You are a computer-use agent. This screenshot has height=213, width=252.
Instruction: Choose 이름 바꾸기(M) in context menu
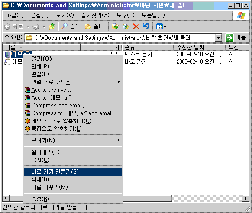73,187
